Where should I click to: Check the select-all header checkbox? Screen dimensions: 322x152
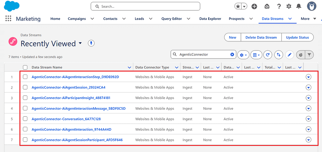point(25,67)
